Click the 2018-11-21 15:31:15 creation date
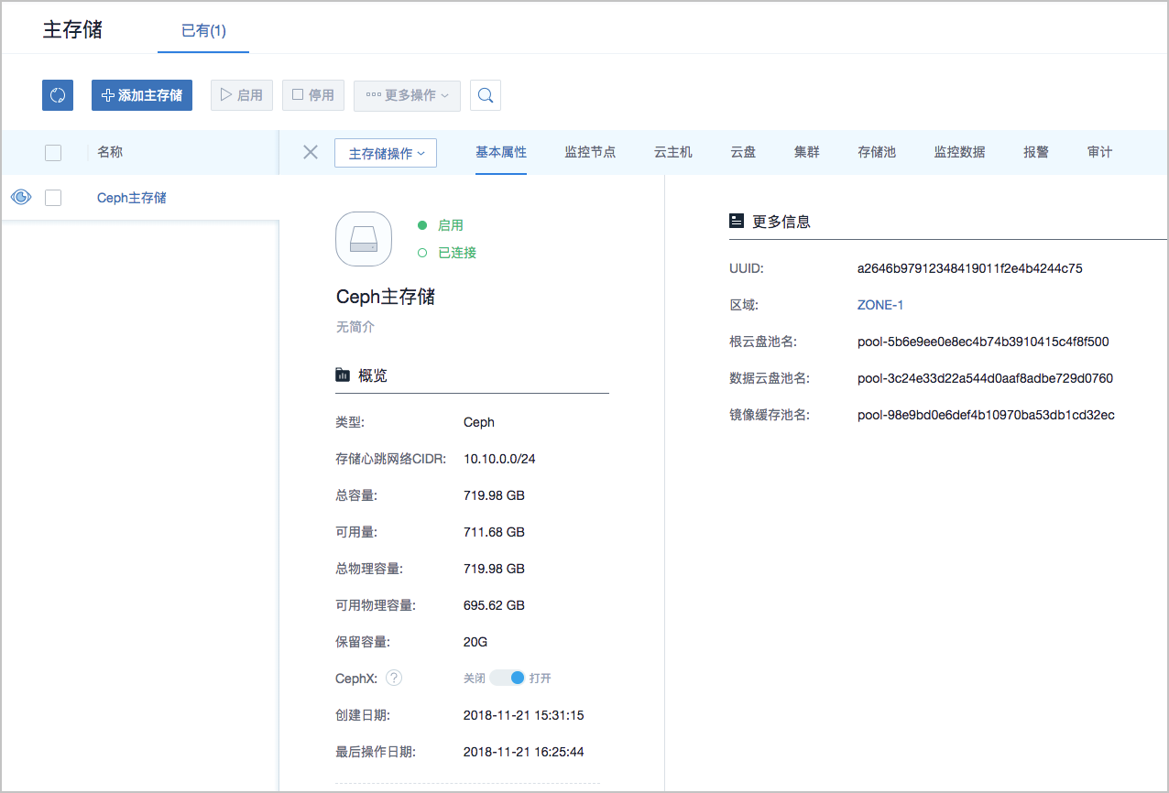Image resolution: width=1169 pixels, height=793 pixels. click(x=524, y=715)
